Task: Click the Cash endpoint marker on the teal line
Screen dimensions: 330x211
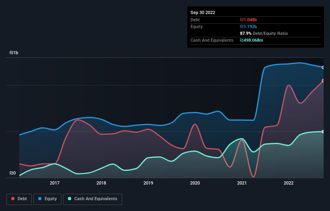Action: (x=323, y=132)
